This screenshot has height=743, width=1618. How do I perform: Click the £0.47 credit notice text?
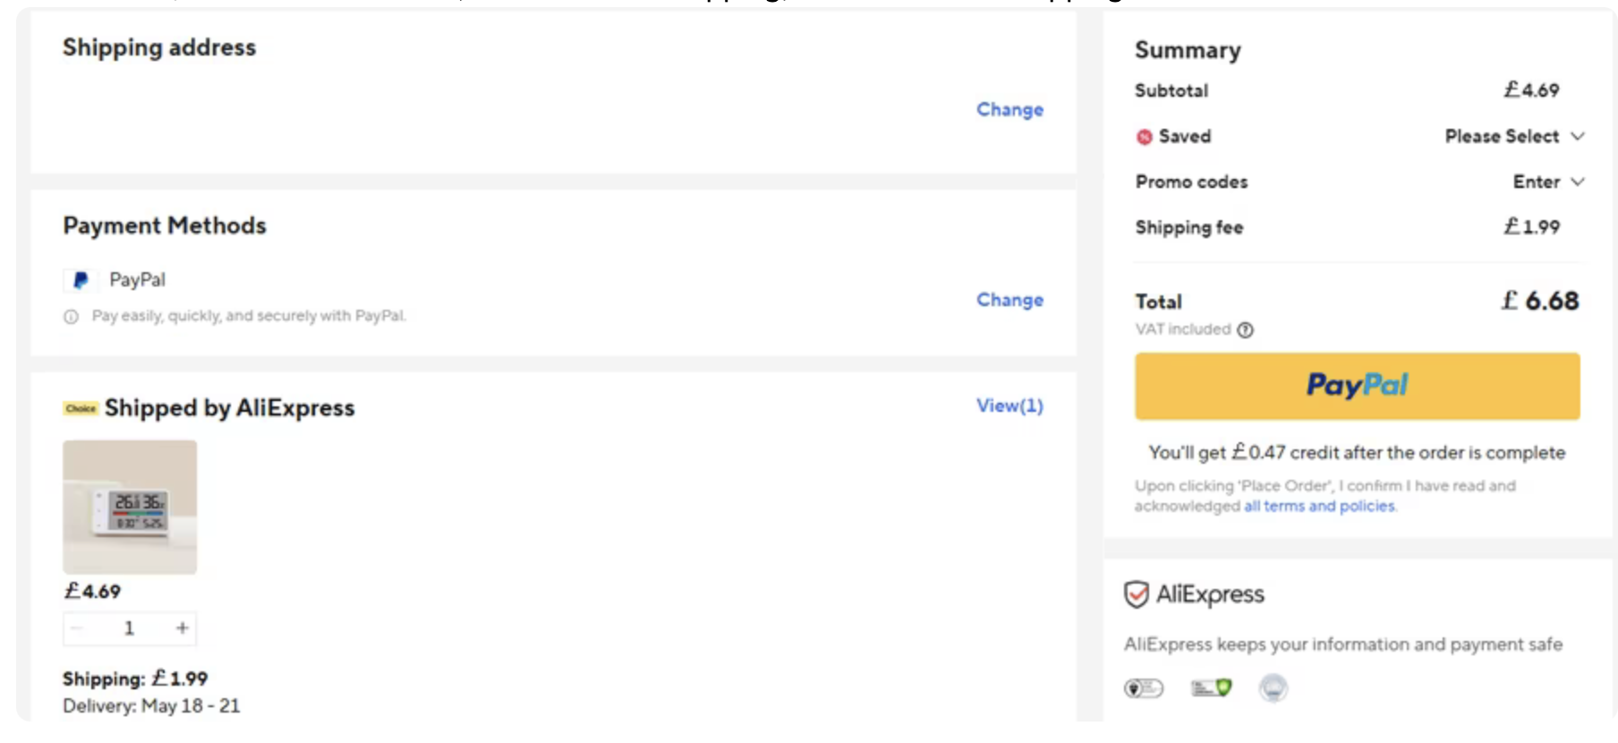(1357, 453)
